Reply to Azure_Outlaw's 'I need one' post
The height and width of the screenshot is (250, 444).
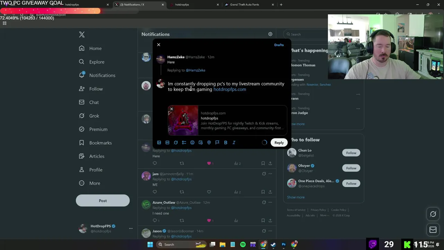tap(155, 220)
